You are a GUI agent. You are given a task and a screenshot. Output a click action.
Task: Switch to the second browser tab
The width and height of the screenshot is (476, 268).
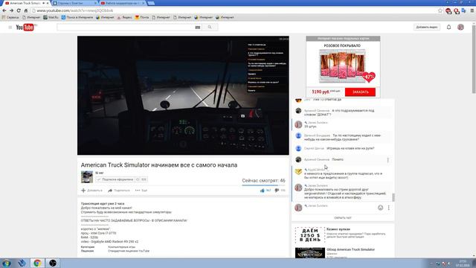pos(74,3)
